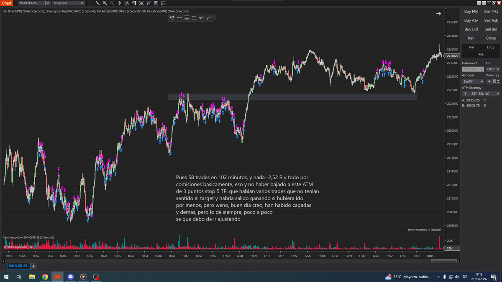Click the horizontal scrollbar below the chart
The height and width of the screenshot is (282, 502).
click(444, 261)
